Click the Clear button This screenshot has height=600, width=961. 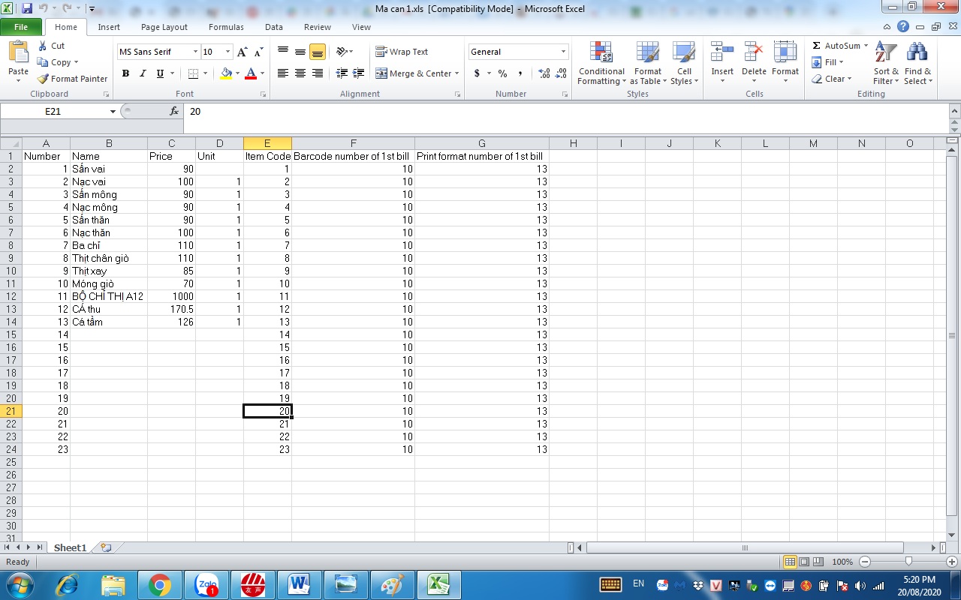coord(832,79)
